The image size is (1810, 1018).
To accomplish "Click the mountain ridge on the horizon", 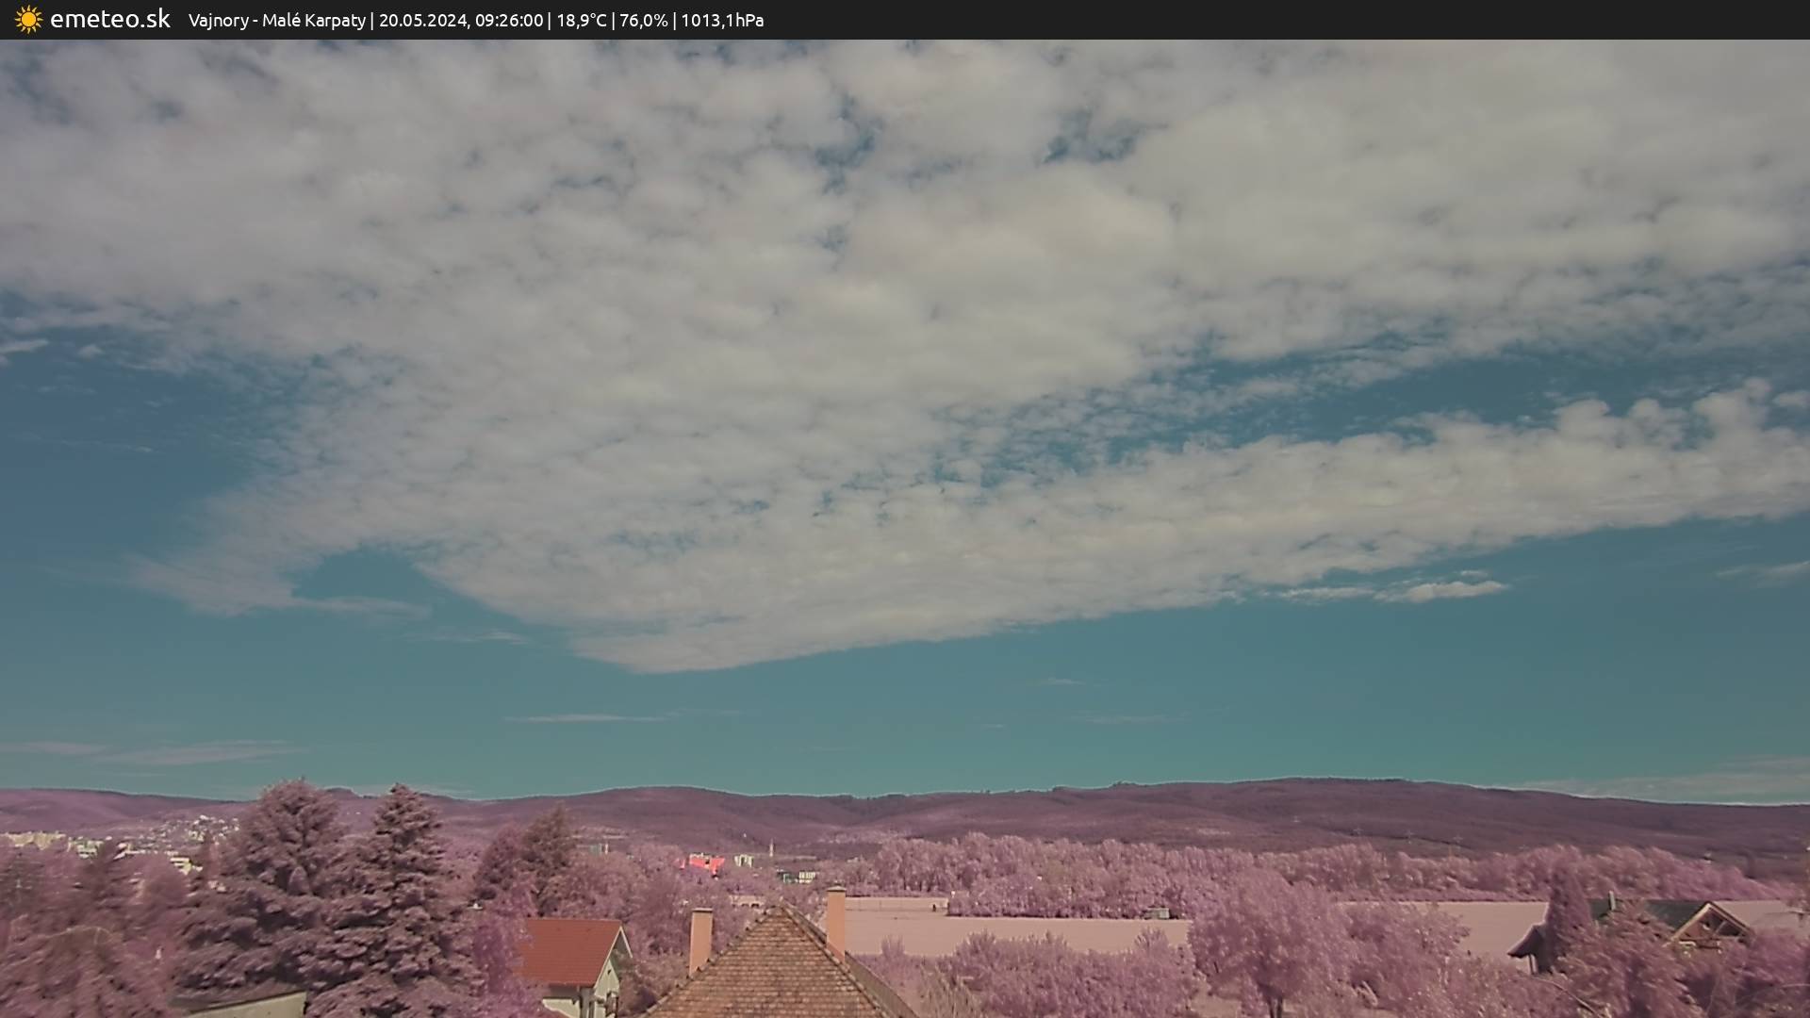I will [1131, 801].
